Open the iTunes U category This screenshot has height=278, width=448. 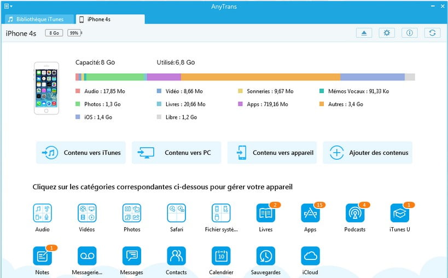(400, 213)
